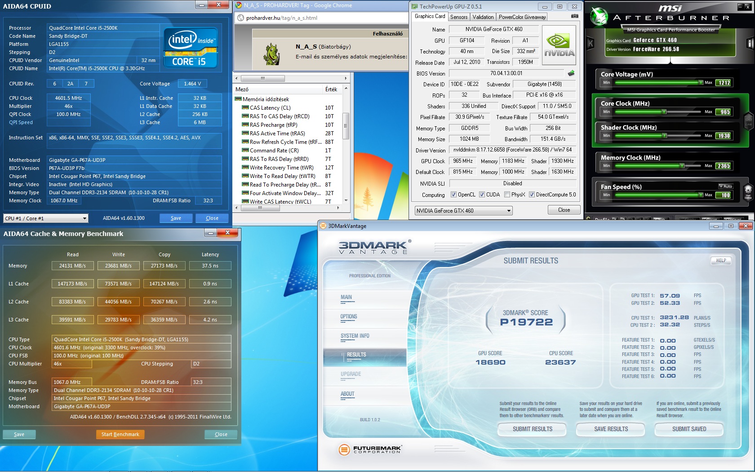Screen dimensions: 755x472
Task: Click the 3DMark Vantage logo
Action: point(374,247)
